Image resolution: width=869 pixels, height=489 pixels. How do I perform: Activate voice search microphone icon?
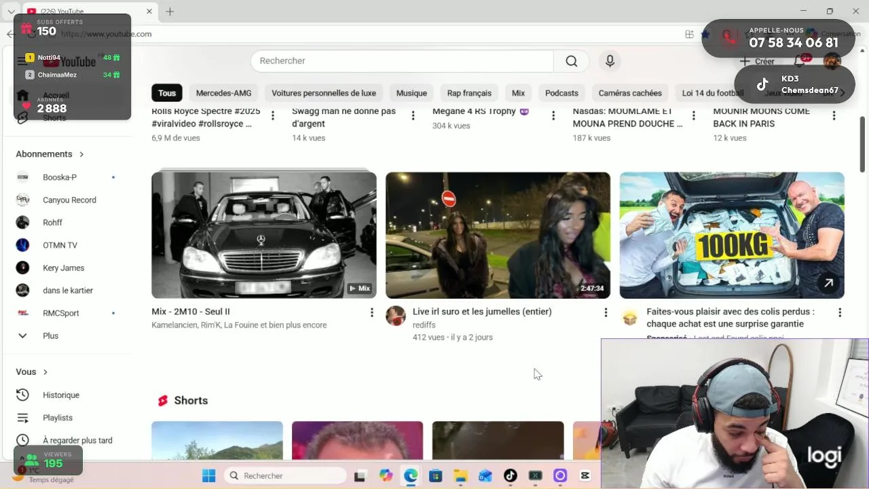(610, 61)
